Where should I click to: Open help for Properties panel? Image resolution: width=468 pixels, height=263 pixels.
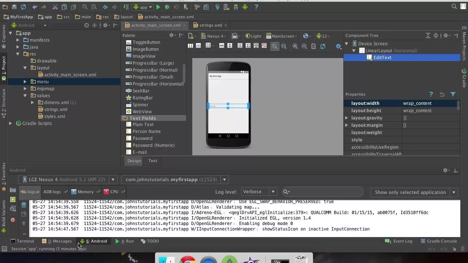click(431, 94)
